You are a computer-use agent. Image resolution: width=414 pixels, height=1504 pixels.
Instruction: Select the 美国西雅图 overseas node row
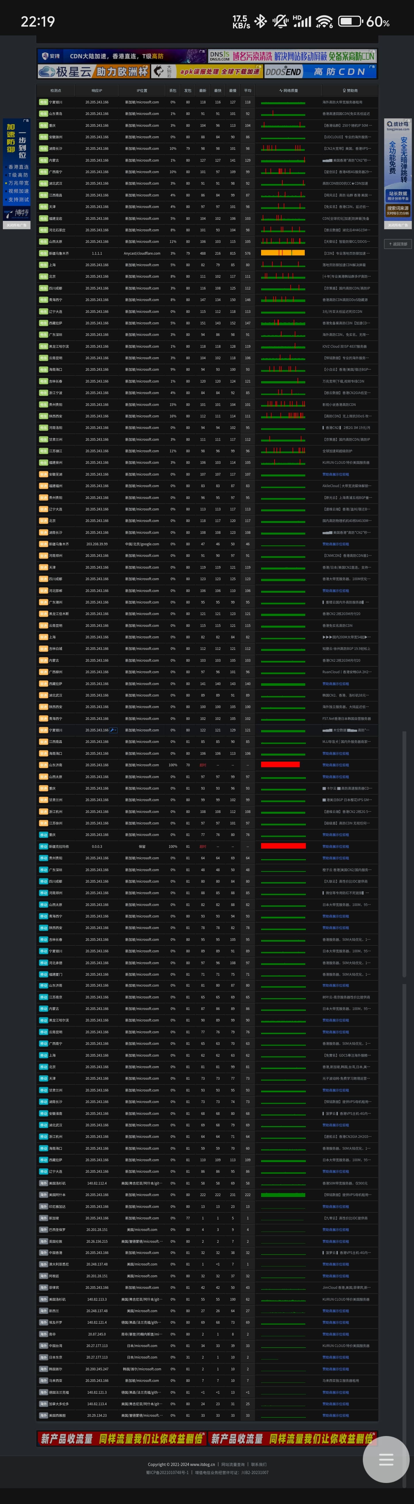point(207,1415)
